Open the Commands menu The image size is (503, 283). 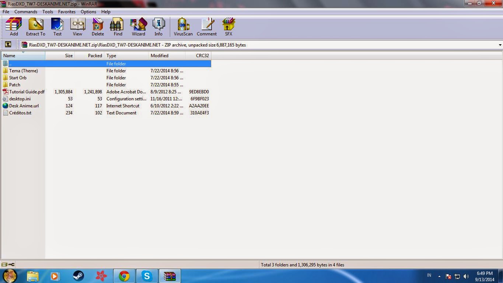26,11
